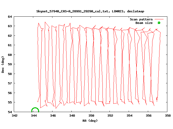Click the RA axis tick label 348

pyautogui.click(x=72, y=116)
